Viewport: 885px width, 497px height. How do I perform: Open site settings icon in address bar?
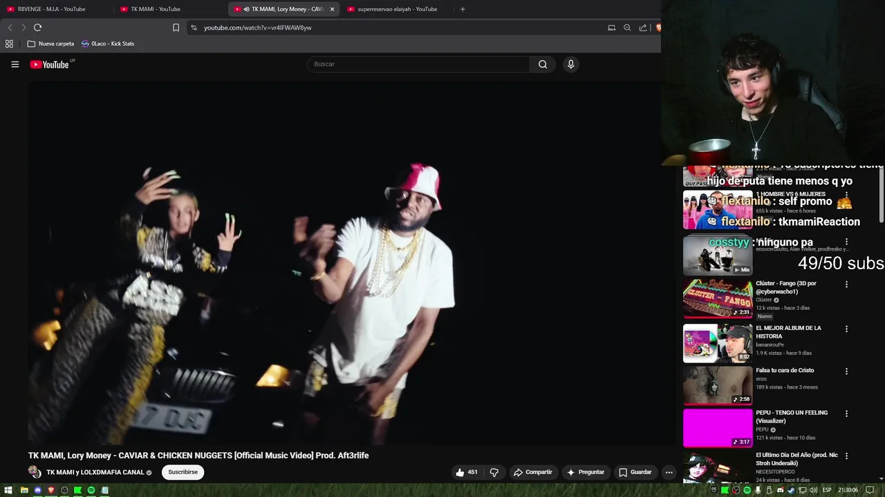pyautogui.click(x=194, y=28)
